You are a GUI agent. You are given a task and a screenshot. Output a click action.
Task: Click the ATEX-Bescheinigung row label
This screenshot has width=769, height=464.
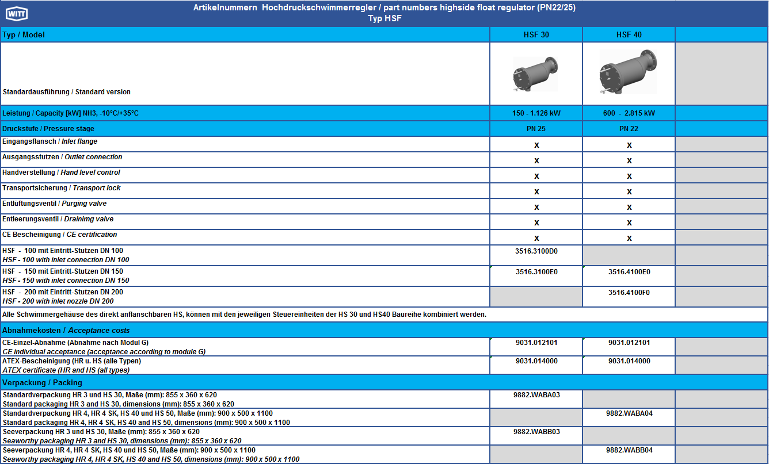click(x=72, y=366)
